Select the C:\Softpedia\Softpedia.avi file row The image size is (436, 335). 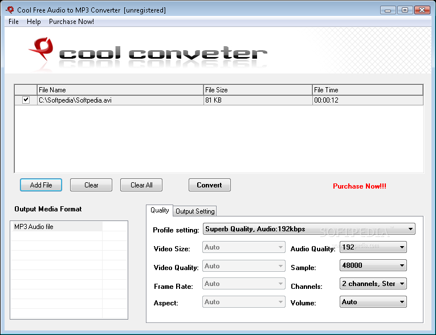point(219,100)
